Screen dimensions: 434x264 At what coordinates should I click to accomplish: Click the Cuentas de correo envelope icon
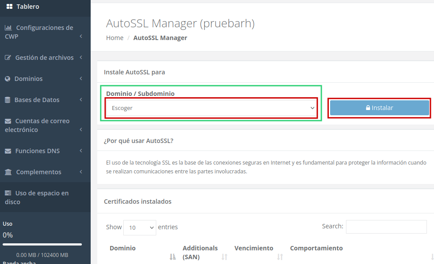pyautogui.click(x=8, y=121)
